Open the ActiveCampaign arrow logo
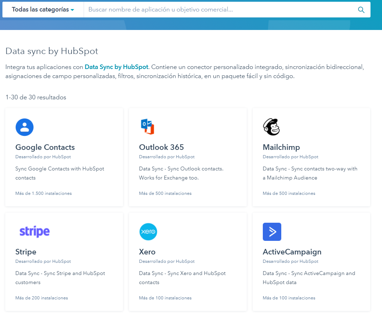Screen dimensions: 382x313 point(272,232)
